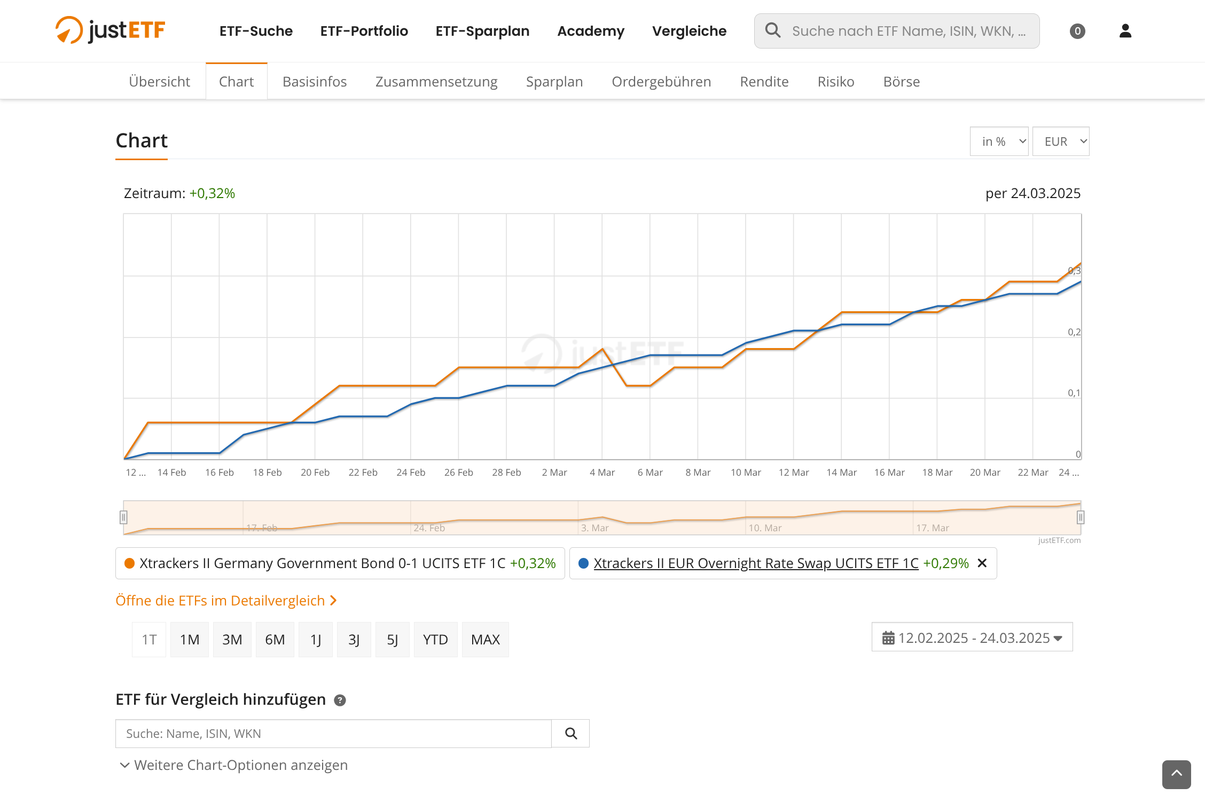Switch to the Übersicht tab
Viewport: 1205px width, 803px height.
tap(159, 82)
